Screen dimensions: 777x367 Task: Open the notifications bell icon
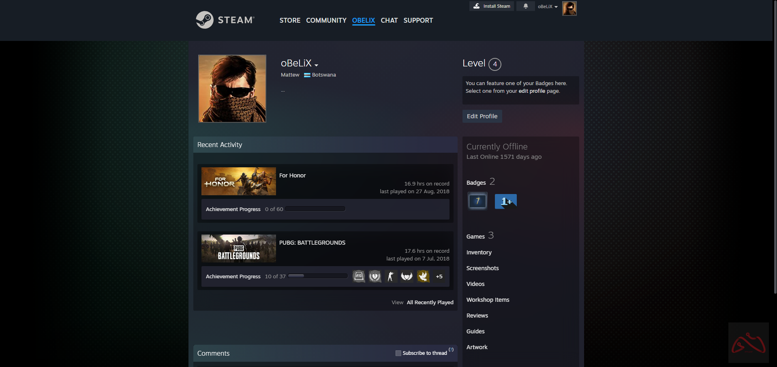tap(526, 6)
